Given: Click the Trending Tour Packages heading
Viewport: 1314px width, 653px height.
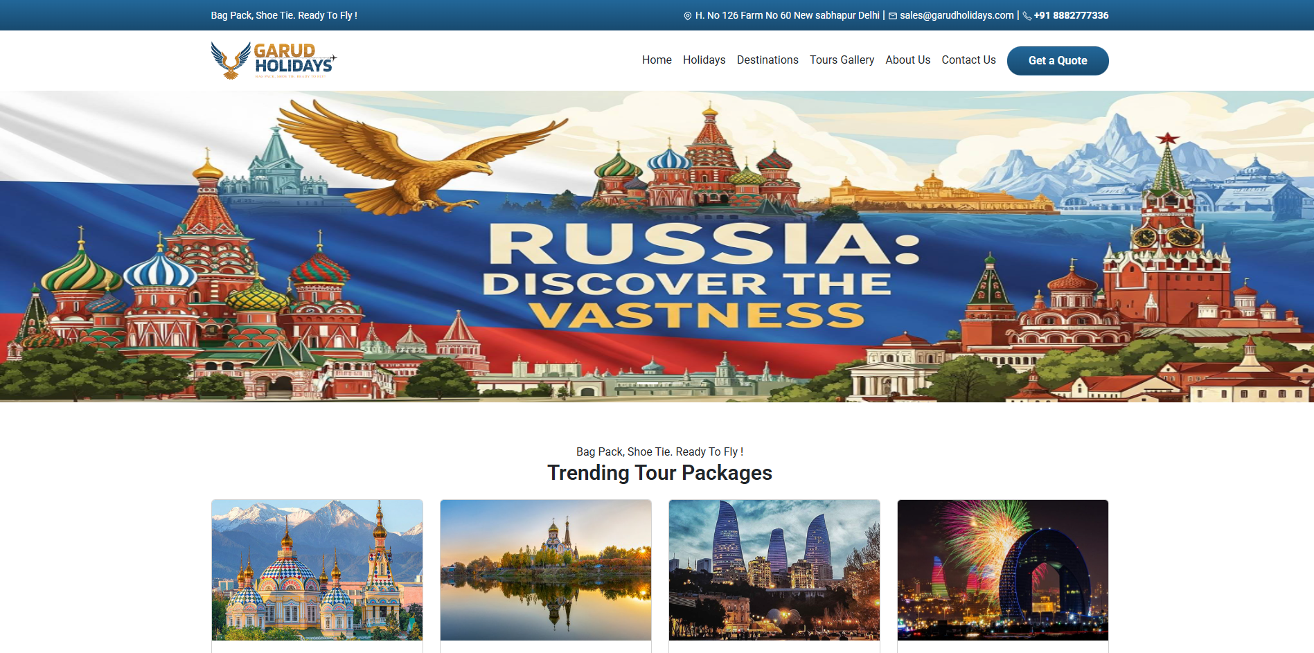Looking at the screenshot, I should pos(659,473).
